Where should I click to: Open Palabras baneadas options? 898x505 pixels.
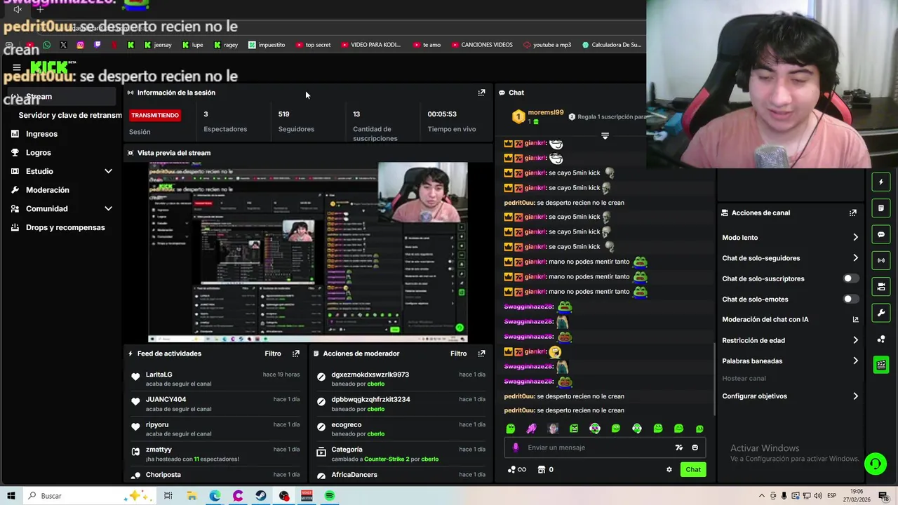tap(790, 361)
